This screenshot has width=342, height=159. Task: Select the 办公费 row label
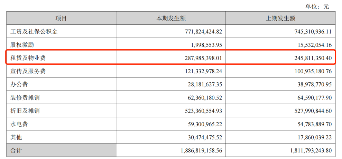pyautogui.click(x=19, y=85)
